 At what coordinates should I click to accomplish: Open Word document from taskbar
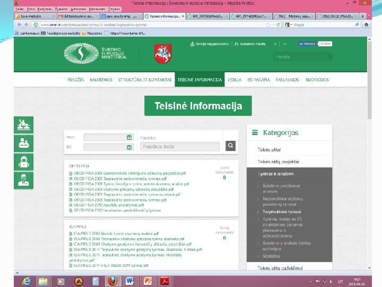coord(130,281)
